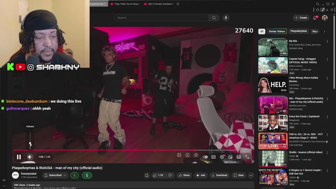Open options menu for the RiotUSA mix
This screenshot has height=189, width=336.
[327, 99]
